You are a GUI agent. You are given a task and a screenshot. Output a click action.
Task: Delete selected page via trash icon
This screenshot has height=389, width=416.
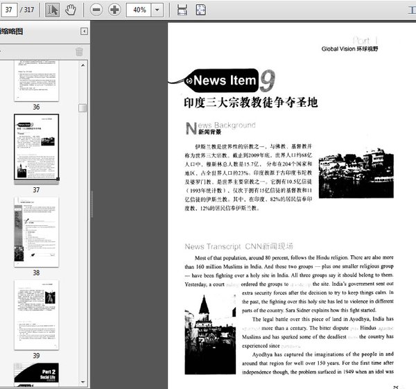[x=79, y=51]
